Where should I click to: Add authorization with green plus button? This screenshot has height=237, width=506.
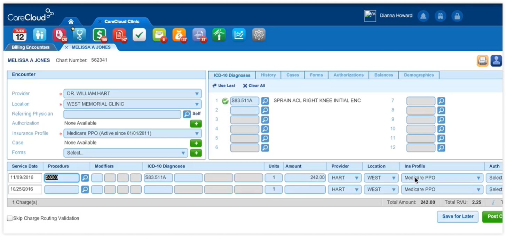tap(196, 124)
